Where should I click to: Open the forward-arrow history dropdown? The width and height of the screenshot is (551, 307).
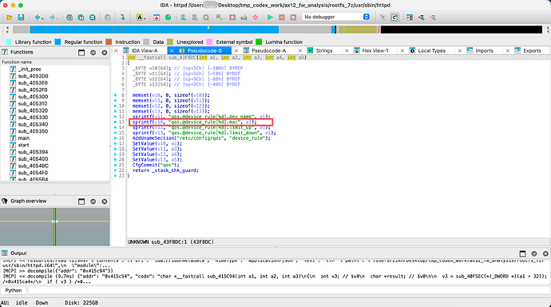pos(57,18)
